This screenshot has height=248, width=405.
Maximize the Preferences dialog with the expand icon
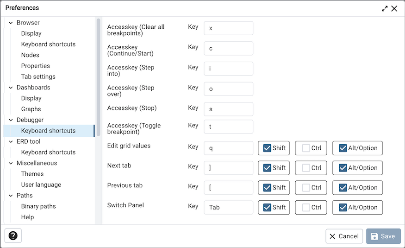click(x=385, y=8)
